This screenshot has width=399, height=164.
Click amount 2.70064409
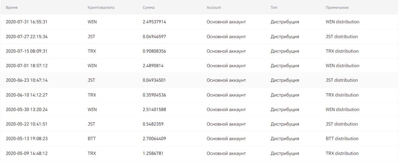(154, 139)
